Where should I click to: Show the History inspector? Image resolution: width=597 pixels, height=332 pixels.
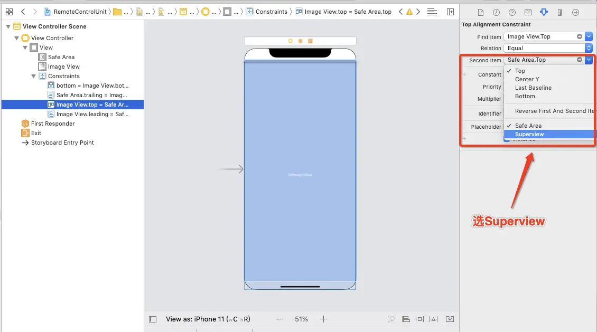click(x=496, y=12)
